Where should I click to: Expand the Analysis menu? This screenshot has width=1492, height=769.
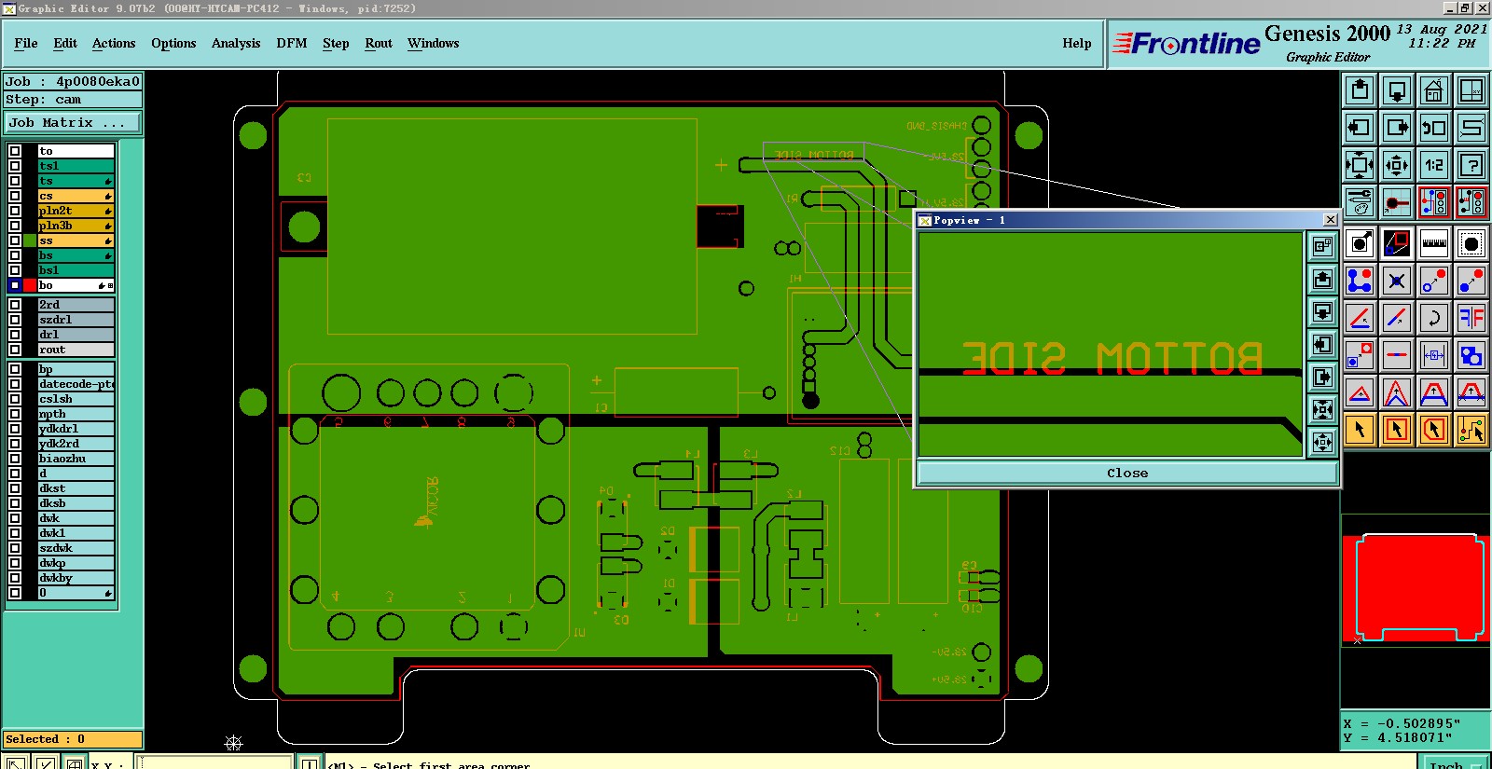click(x=236, y=43)
